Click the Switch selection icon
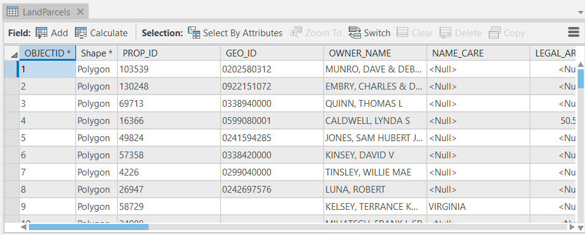The width and height of the screenshot is (585, 235). 354,33
